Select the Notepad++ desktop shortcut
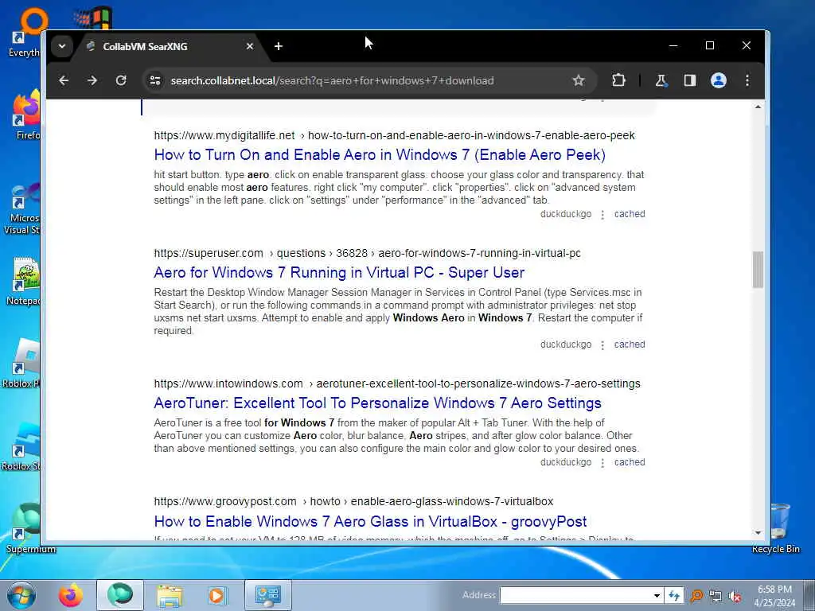This screenshot has height=611, width=815. 23,281
